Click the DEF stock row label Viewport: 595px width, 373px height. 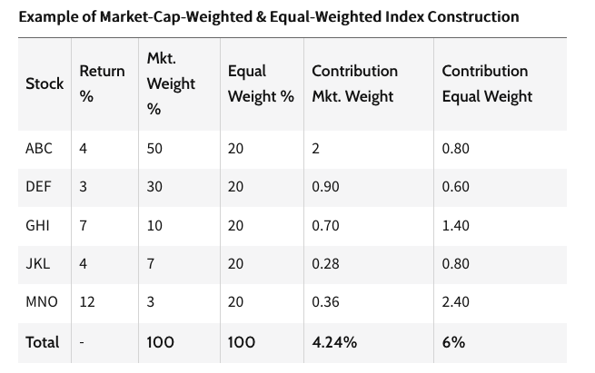pyautogui.click(x=38, y=187)
